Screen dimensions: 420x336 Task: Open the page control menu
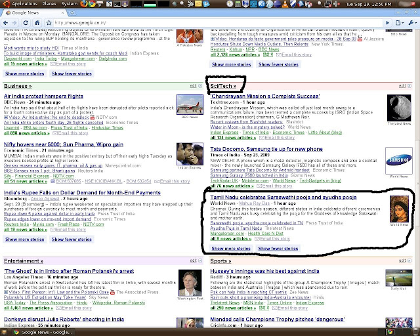click(400, 23)
